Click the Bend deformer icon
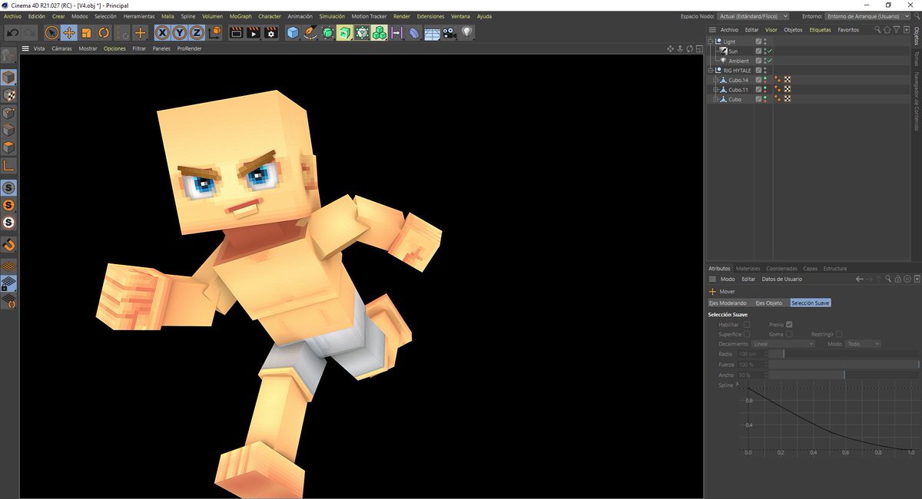This screenshot has height=499, width=922. (414, 33)
